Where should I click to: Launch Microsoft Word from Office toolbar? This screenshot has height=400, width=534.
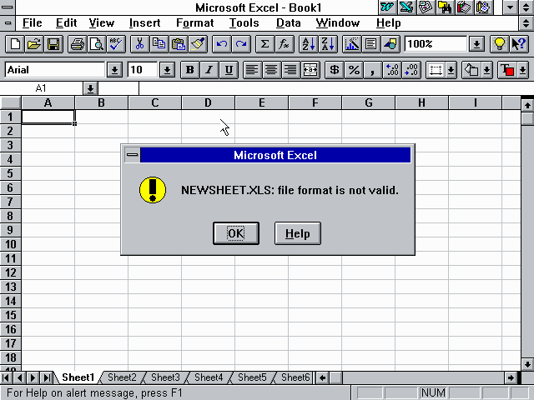pos(387,7)
